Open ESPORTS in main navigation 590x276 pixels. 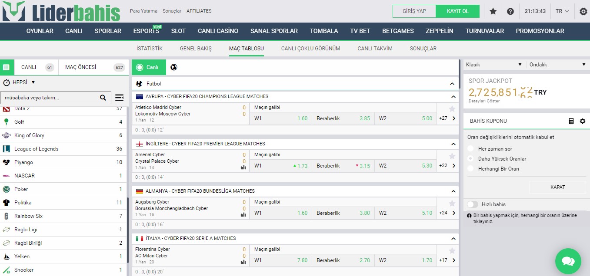click(x=146, y=31)
